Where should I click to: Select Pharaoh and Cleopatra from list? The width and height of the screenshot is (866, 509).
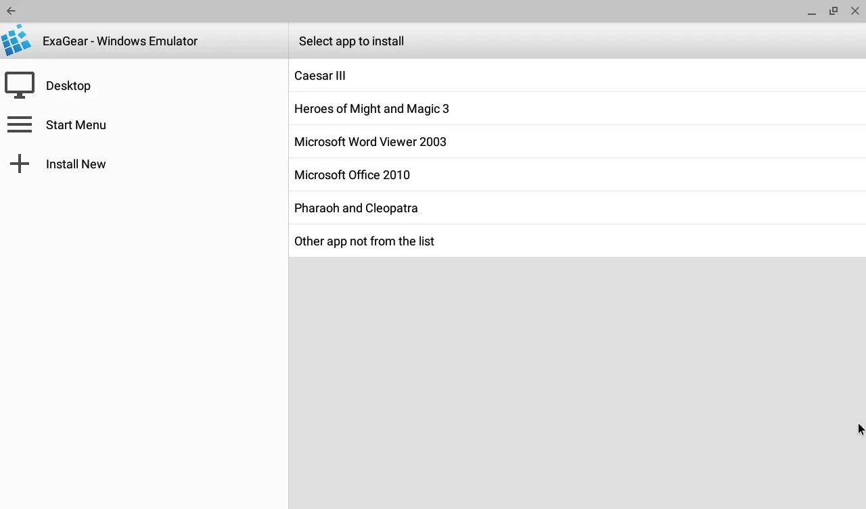click(356, 208)
